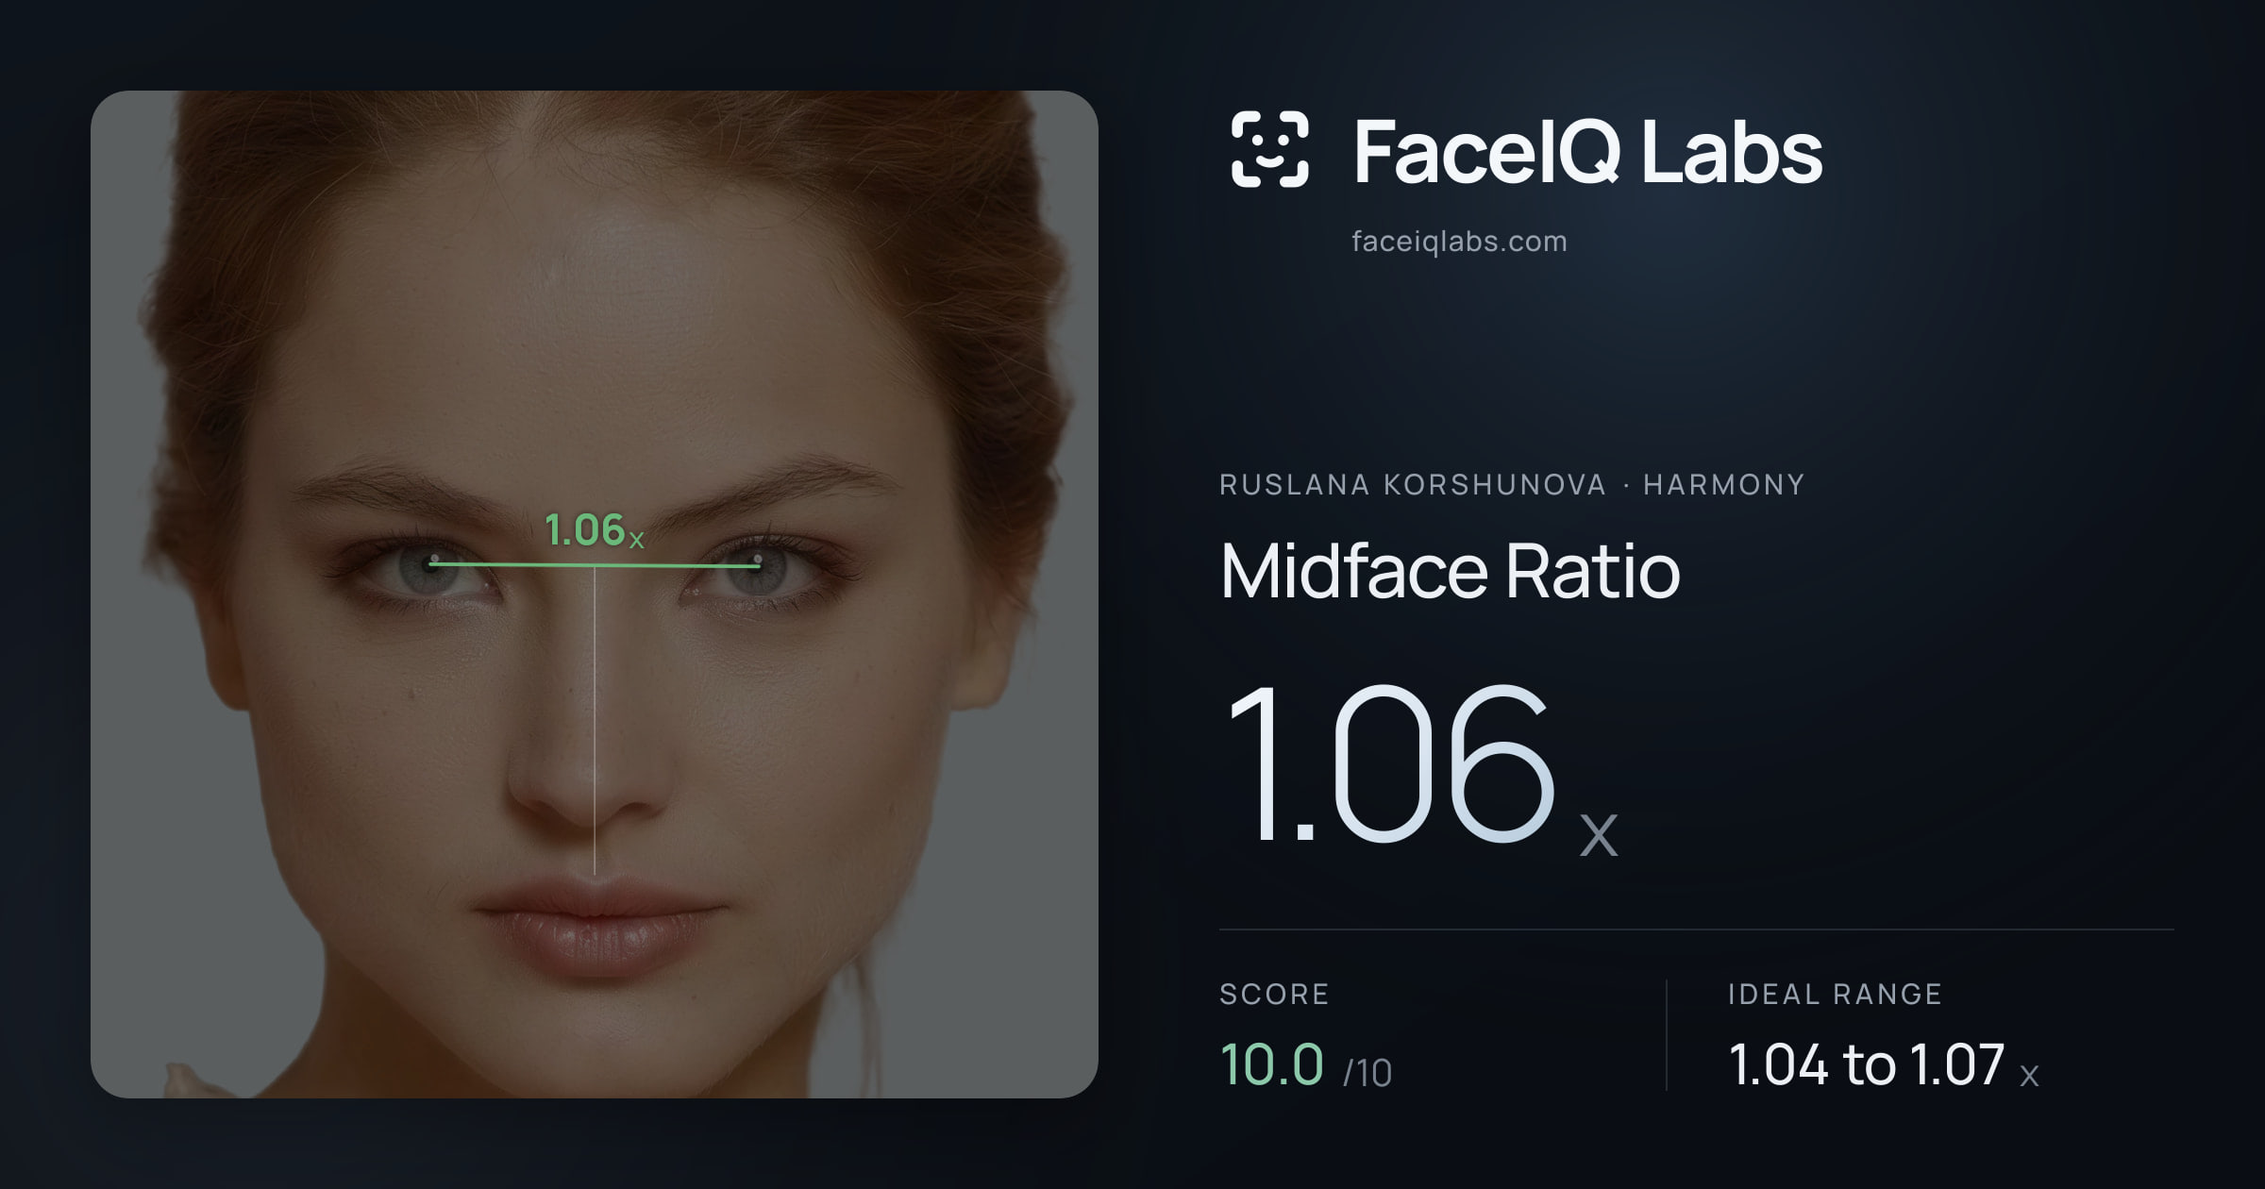Click the IDEAL RANGE label
The image size is (2265, 1189).
(1835, 995)
